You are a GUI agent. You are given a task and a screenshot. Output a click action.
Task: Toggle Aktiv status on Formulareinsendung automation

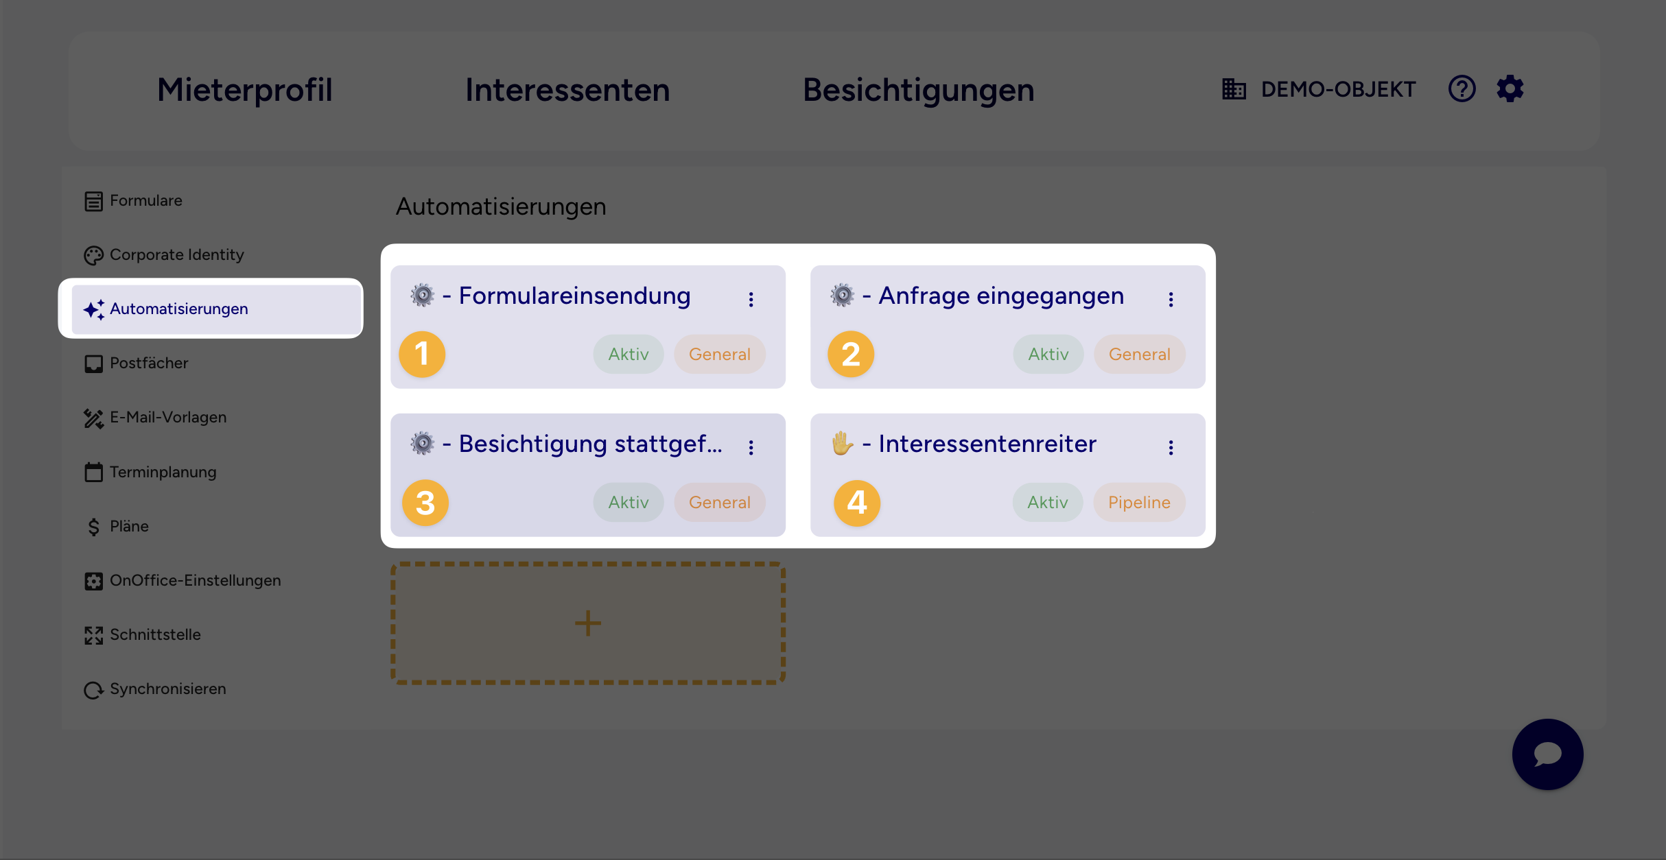tap(627, 354)
